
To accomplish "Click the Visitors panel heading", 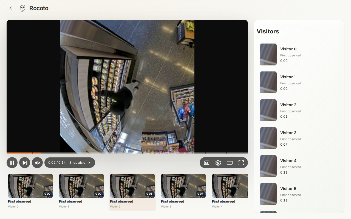I will point(268,31).
